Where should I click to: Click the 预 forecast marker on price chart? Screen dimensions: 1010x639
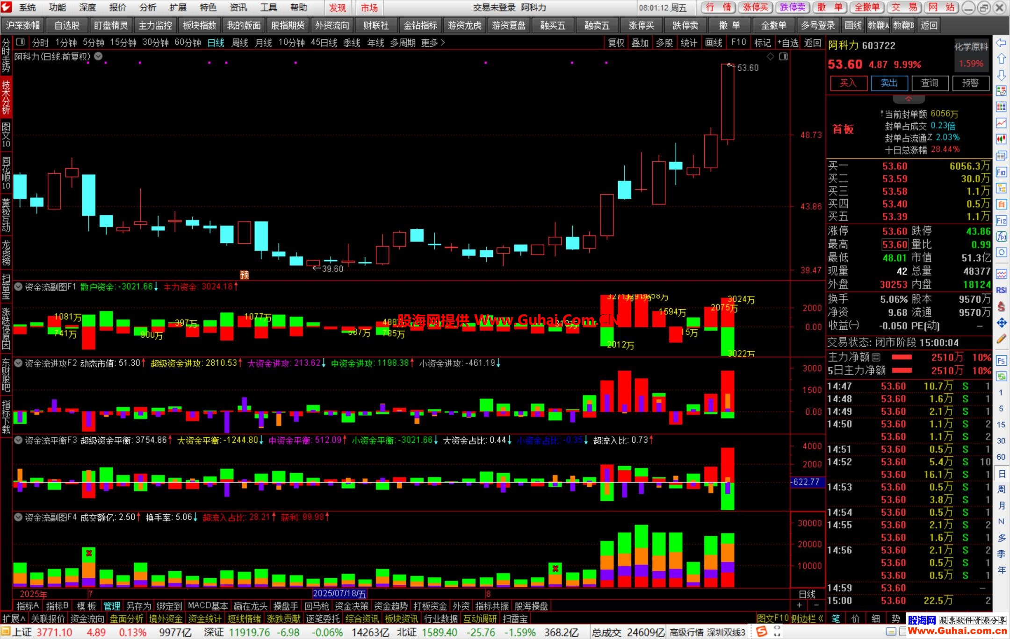tap(244, 275)
